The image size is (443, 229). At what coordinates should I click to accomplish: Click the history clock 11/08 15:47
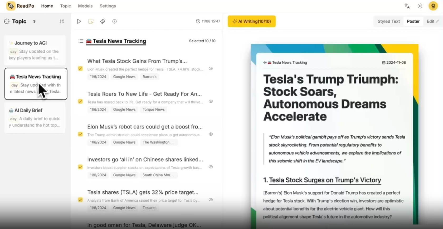(x=208, y=21)
